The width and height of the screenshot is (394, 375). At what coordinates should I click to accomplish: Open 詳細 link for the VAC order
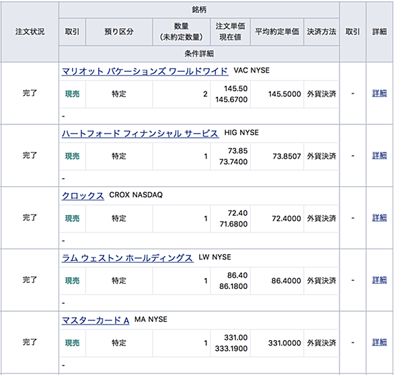point(379,93)
